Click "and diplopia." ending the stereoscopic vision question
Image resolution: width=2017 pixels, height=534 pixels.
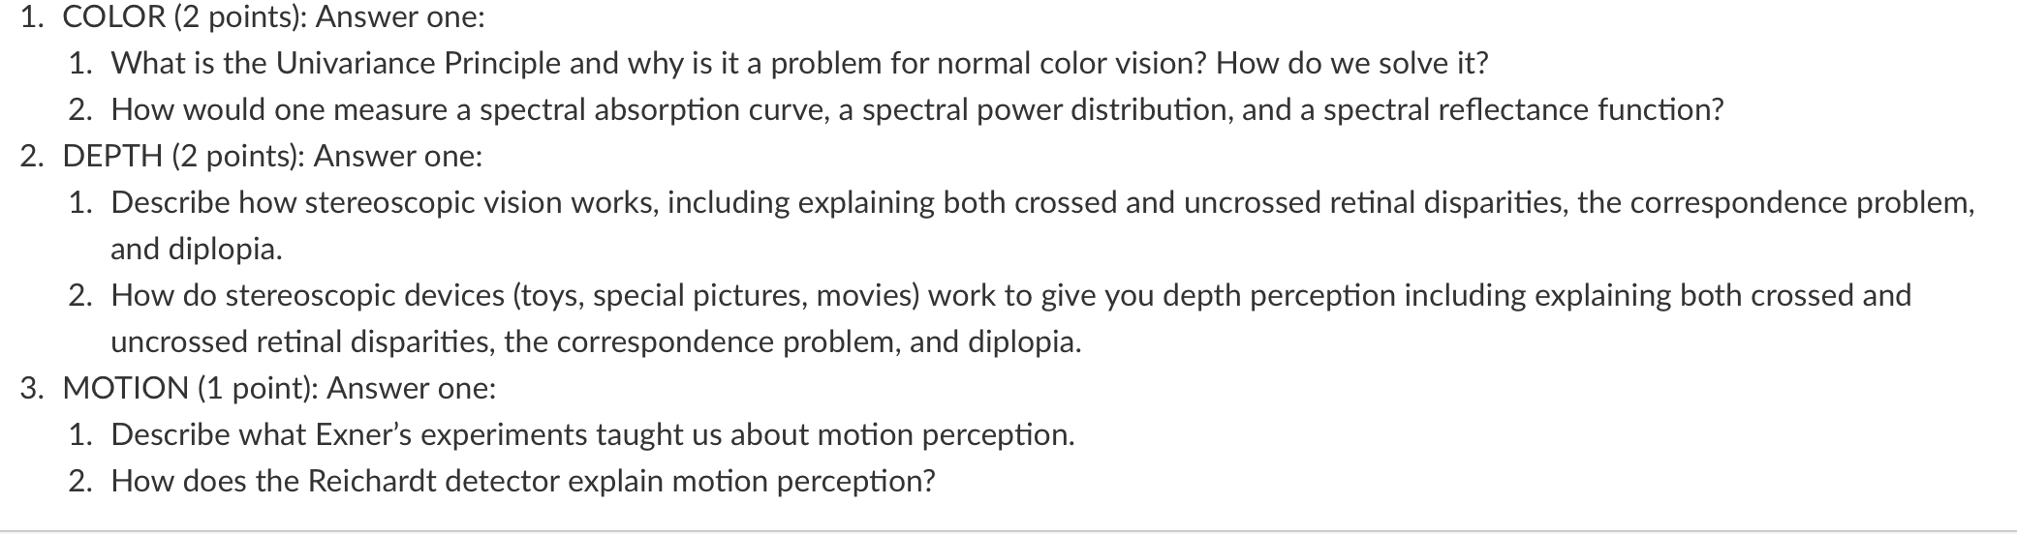(x=197, y=249)
